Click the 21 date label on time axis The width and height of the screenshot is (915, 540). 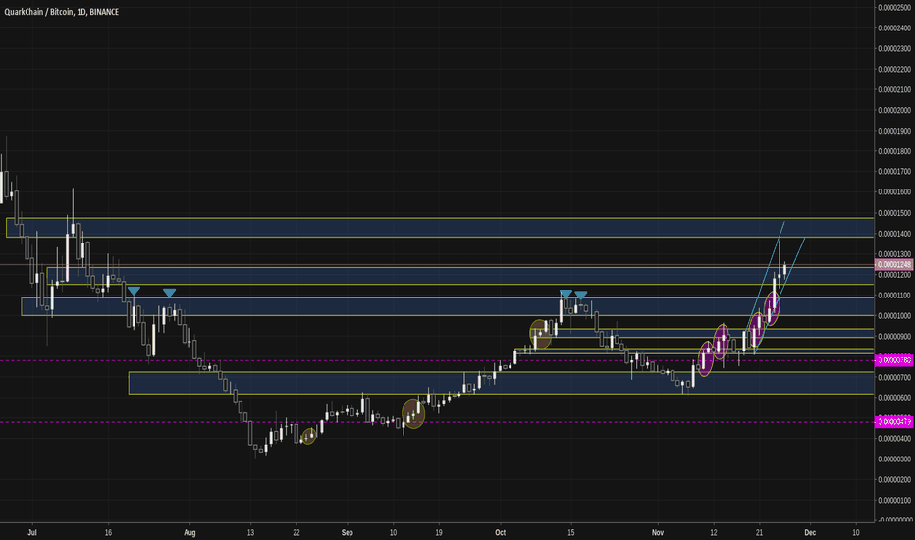pos(759,532)
